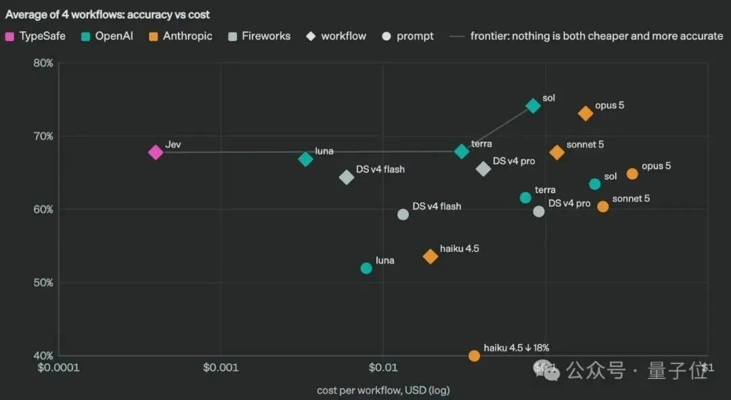
Task: Click the pink Jev diamond marker
Action: (x=156, y=152)
